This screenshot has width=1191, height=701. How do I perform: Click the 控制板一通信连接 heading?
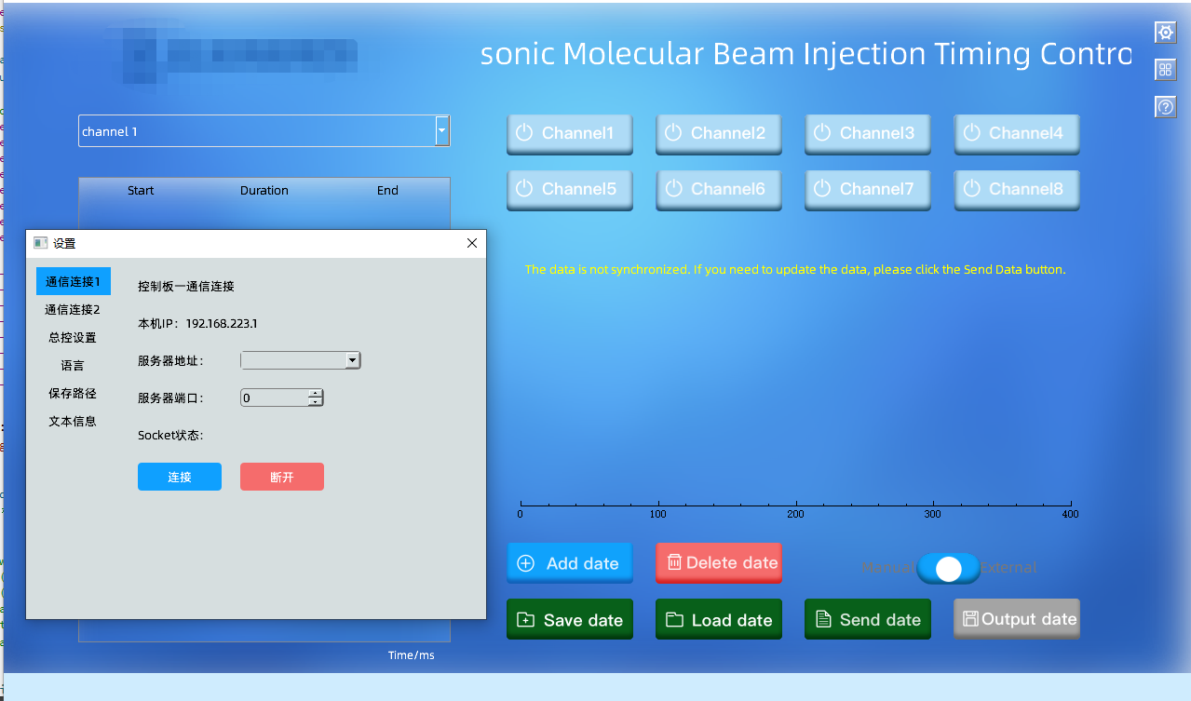[x=186, y=286]
